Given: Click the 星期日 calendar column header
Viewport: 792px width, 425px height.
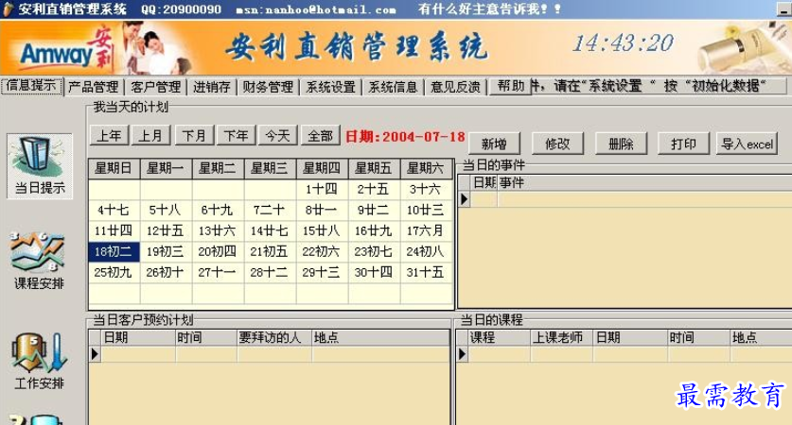Looking at the screenshot, I should click(x=114, y=168).
